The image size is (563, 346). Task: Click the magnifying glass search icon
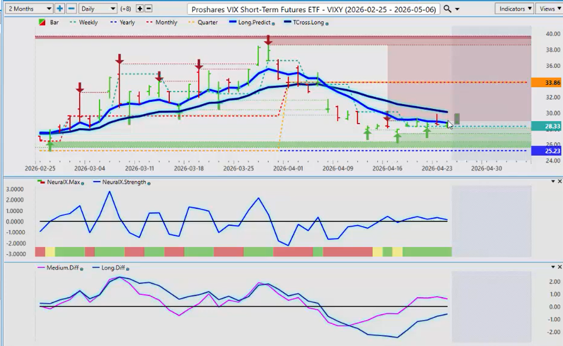point(448,9)
